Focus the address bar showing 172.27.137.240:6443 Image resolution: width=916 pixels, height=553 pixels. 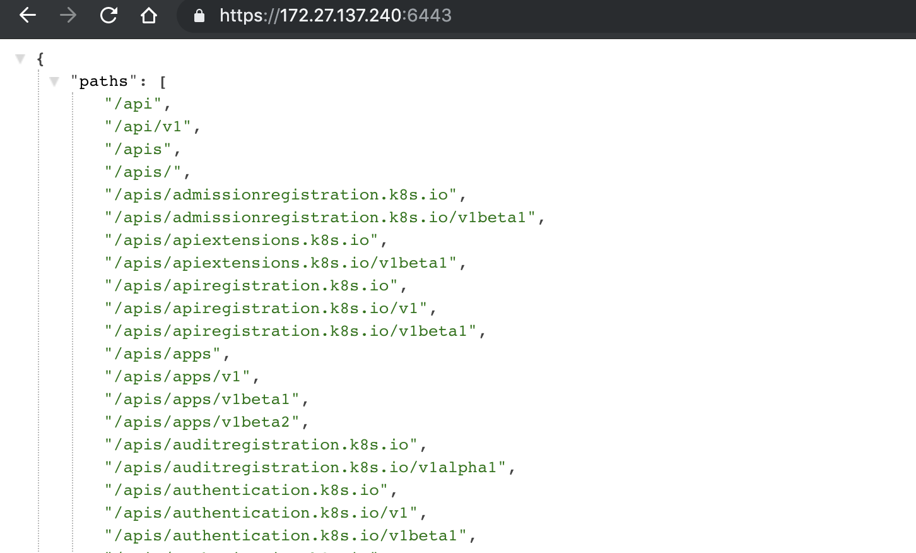pyautogui.click(x=546, y=16)
